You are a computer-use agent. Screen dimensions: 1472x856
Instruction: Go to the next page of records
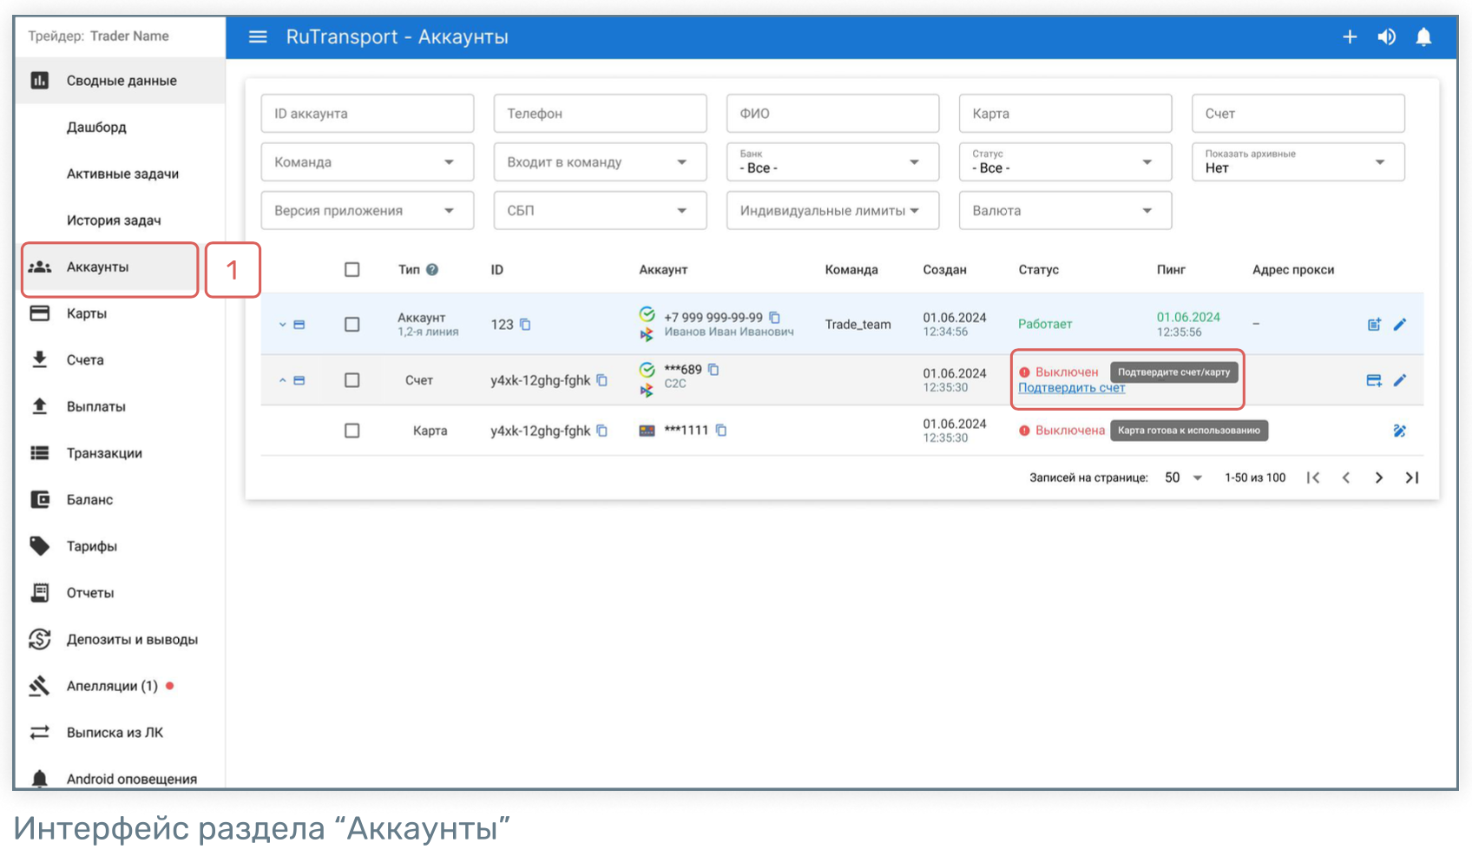[x=1378, y=477]
